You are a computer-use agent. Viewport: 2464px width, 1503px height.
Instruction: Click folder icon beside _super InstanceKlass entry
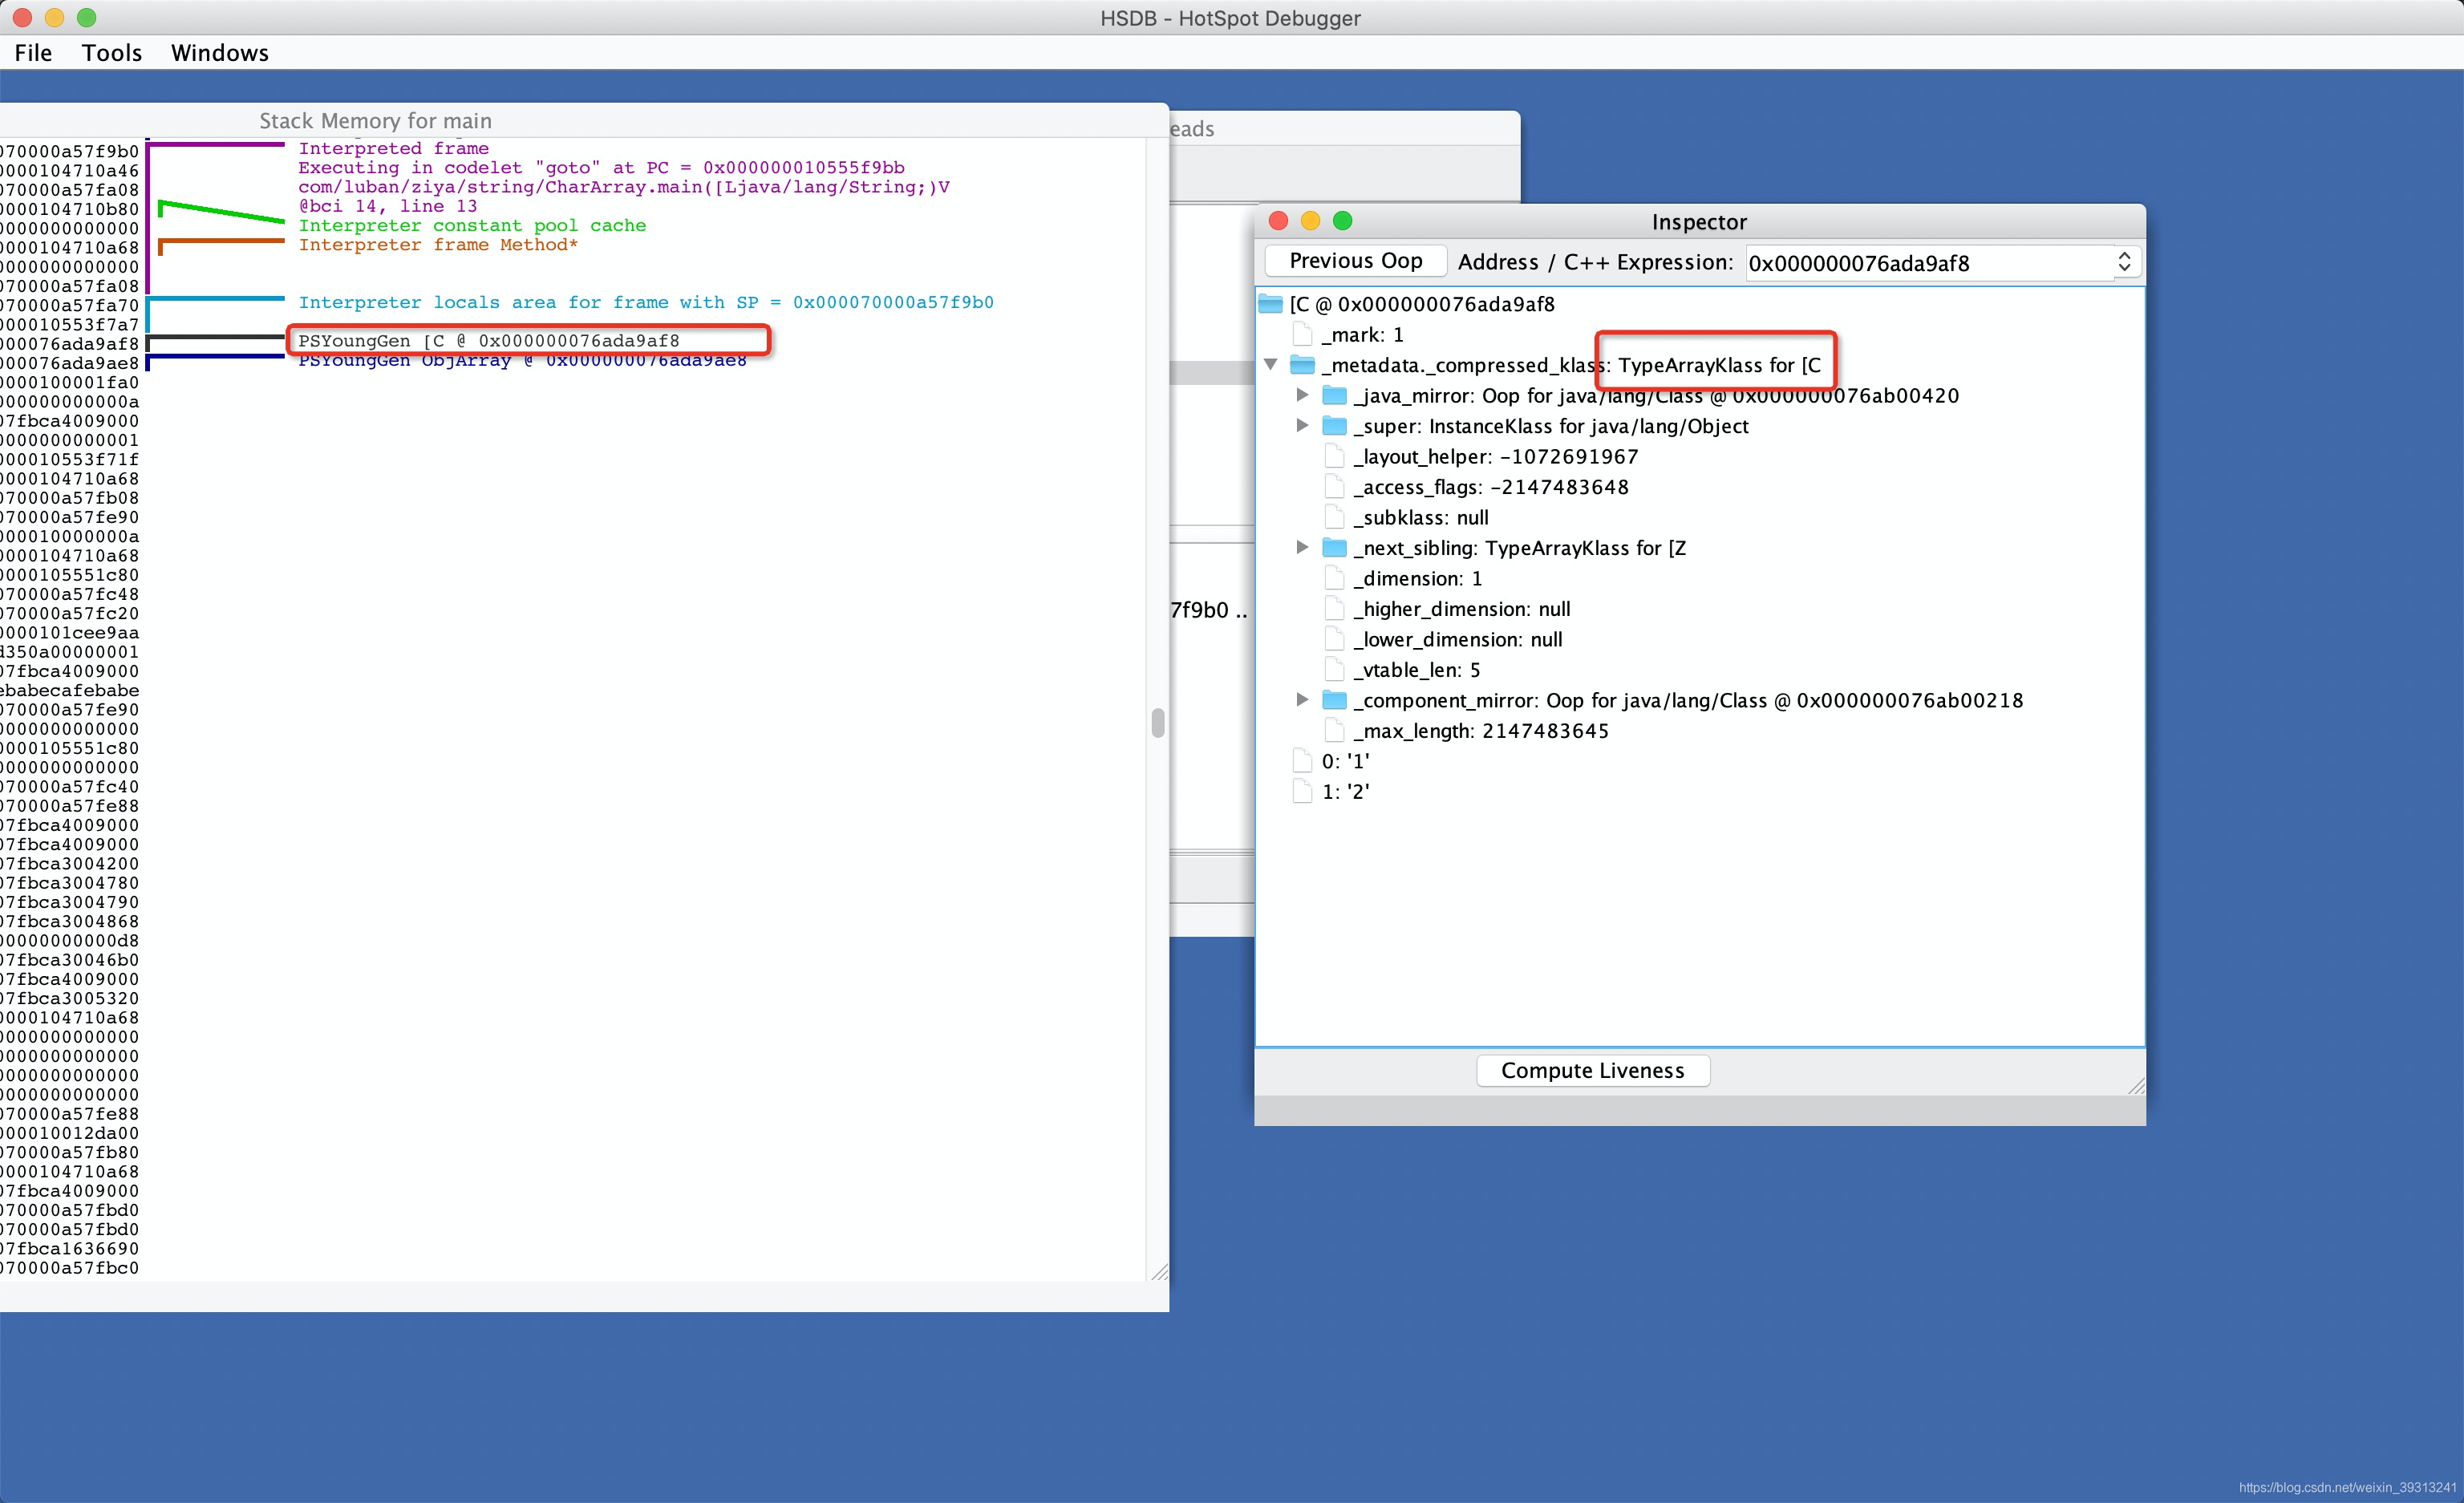pos(1334,426)
